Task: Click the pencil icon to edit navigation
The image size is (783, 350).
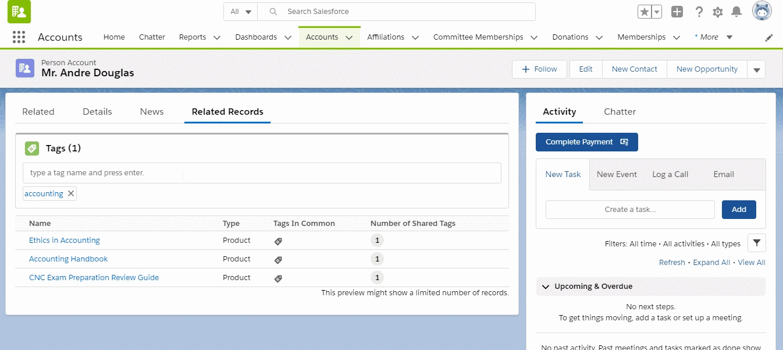Action: point(769,37)
